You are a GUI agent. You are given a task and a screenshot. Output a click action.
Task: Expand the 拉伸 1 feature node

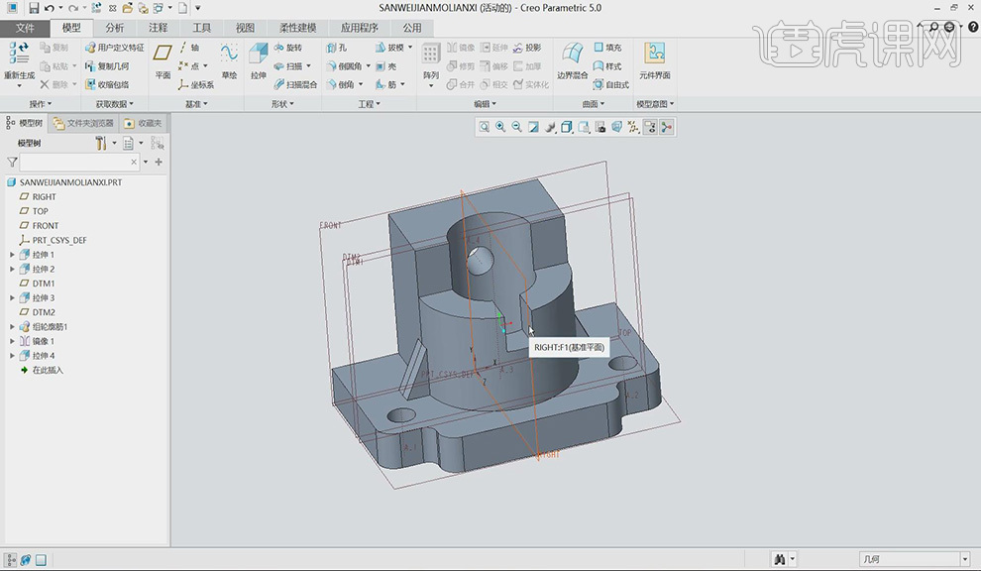point(12,255)
